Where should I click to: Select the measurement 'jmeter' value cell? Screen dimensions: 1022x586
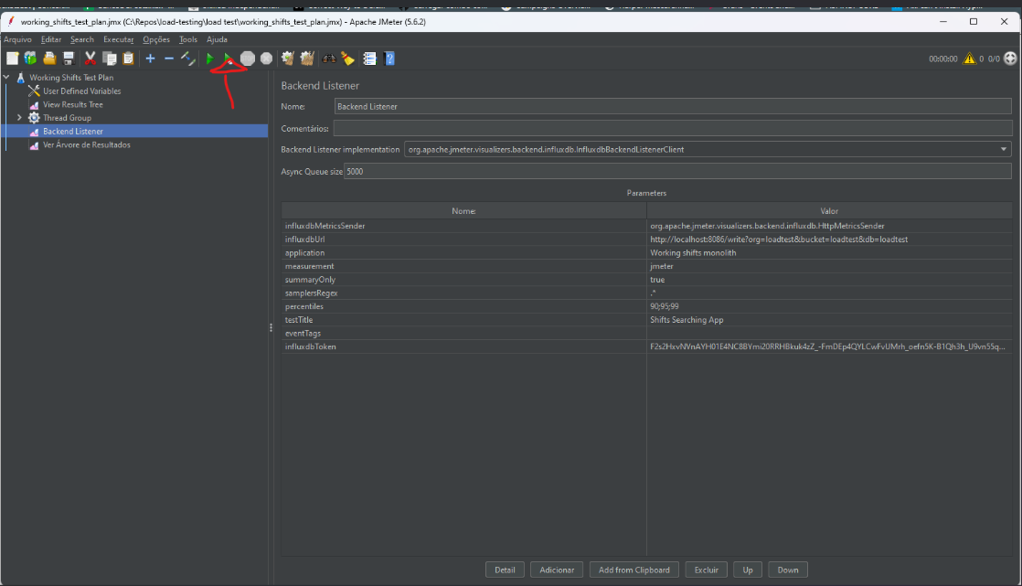coord(829,266)
